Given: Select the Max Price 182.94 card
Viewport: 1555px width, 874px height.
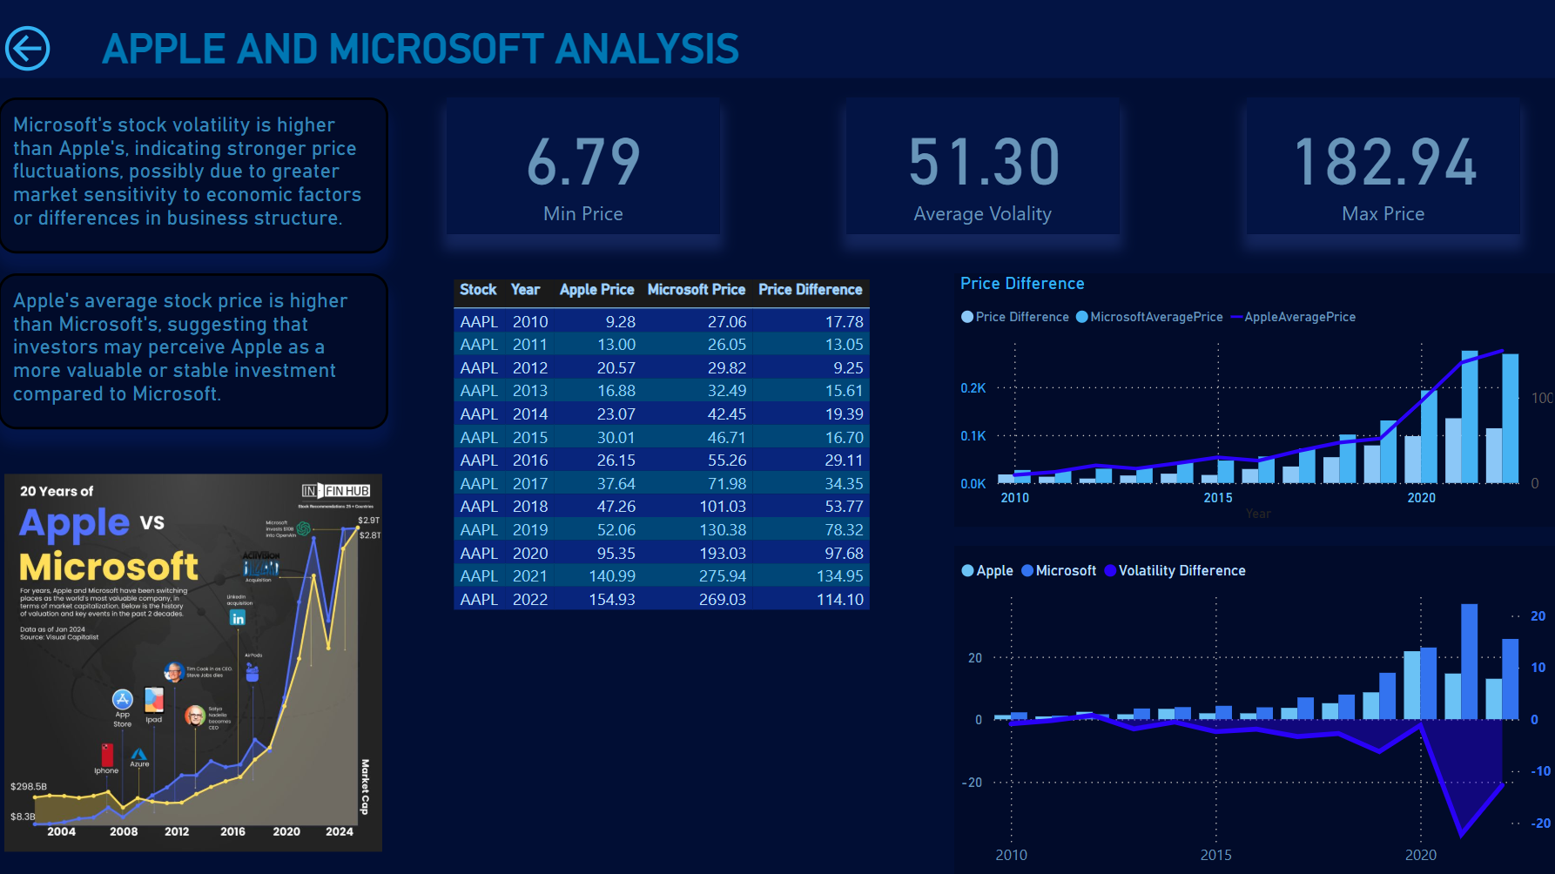Looking at the screenshot, I should click(x=1383, y=167).
